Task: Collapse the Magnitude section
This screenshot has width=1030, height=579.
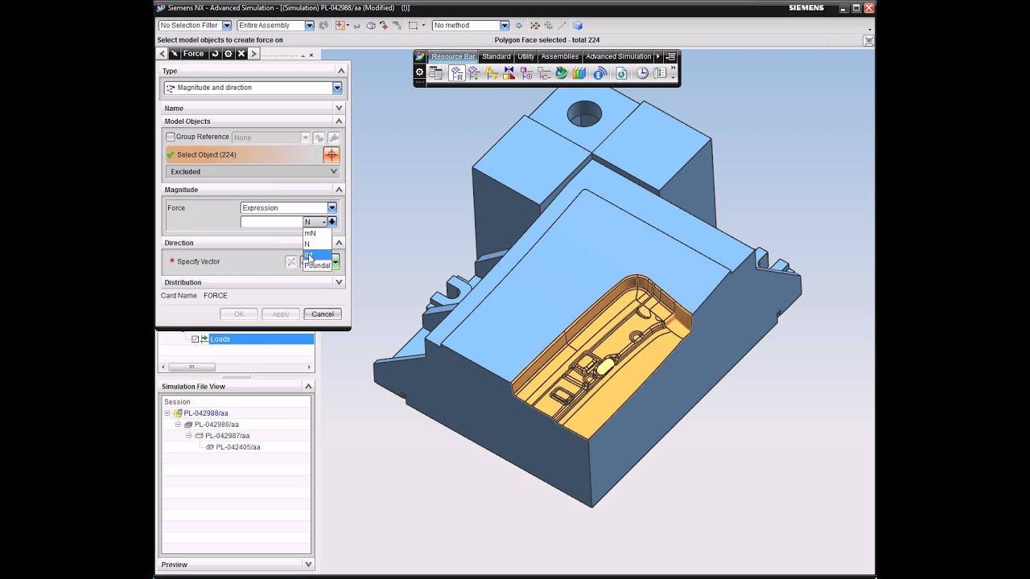Action: (x=339, y=190)
